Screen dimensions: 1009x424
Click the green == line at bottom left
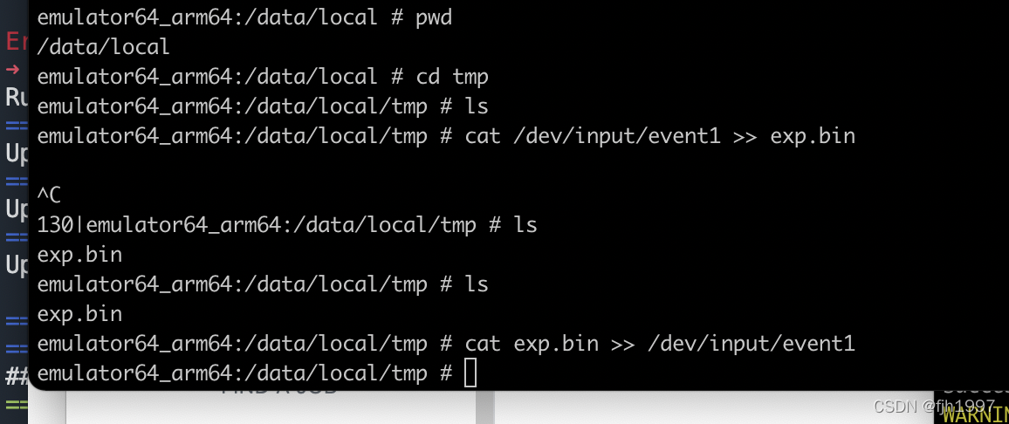(x=17, y=406)
